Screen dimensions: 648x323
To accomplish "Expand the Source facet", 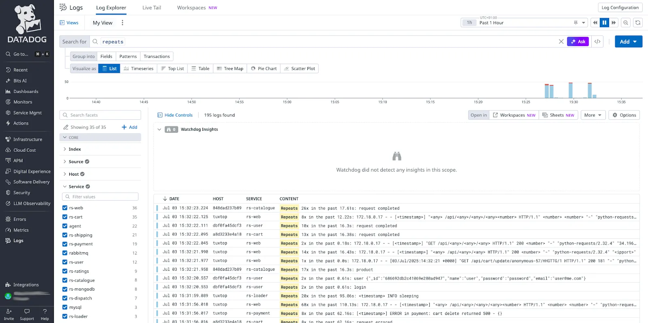I will (65, 161).
